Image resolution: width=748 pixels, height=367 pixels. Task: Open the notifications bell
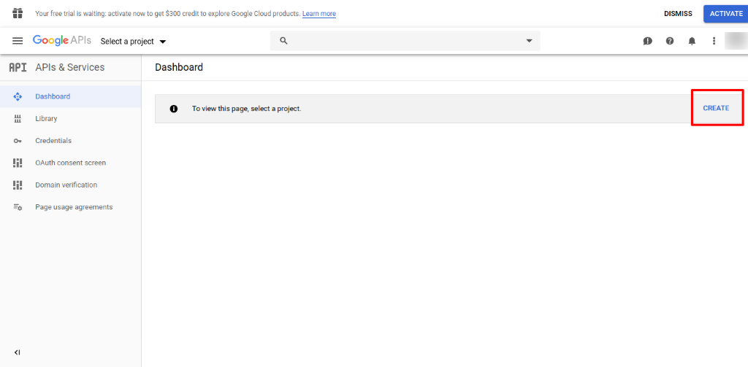point(692,41)
